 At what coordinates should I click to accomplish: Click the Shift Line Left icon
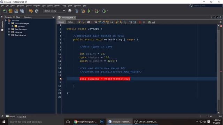pos(130,22)
